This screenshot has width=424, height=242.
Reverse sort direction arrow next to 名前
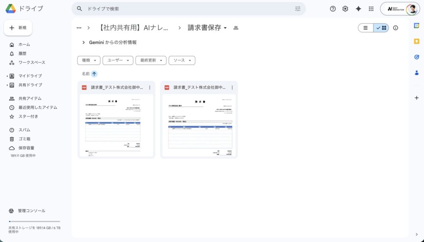pos(94,74)
